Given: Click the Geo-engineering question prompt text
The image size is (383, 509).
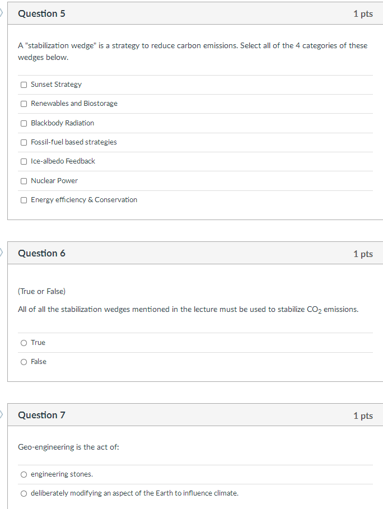Looking at the screenshot, I should [x=68, y=447].
